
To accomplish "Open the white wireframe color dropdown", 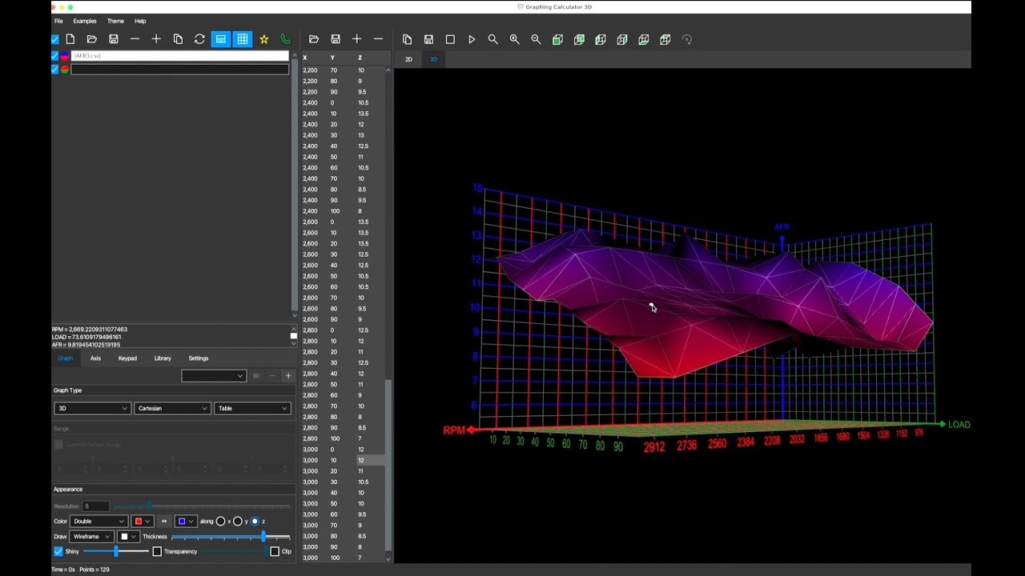I will (127, 537).
